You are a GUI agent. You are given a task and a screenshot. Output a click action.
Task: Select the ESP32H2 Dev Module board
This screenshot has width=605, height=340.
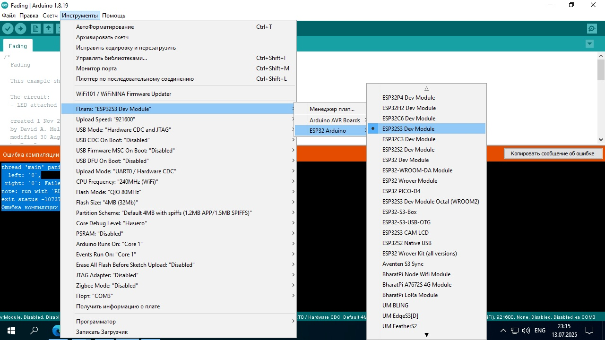pyautogui.click(x=426, y=108)
